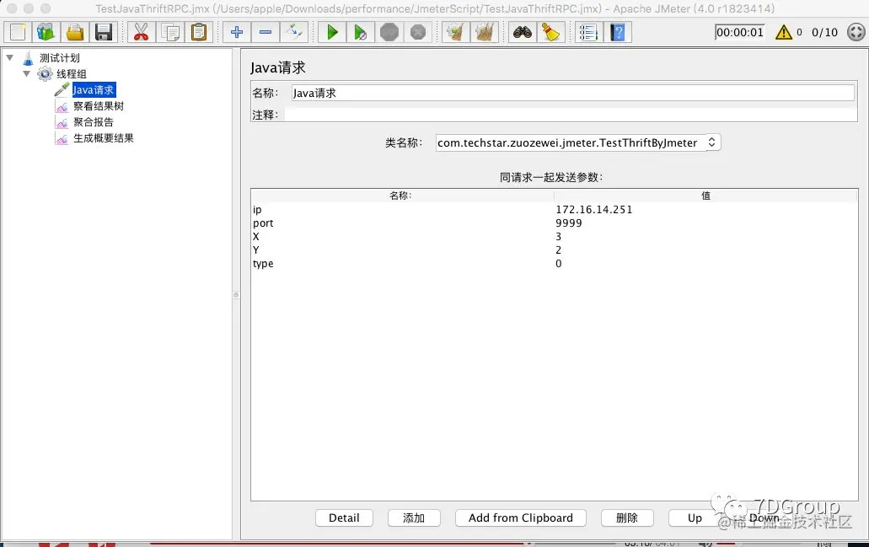Save the test plan to file

pyautogui.click(x=103, y=31)
